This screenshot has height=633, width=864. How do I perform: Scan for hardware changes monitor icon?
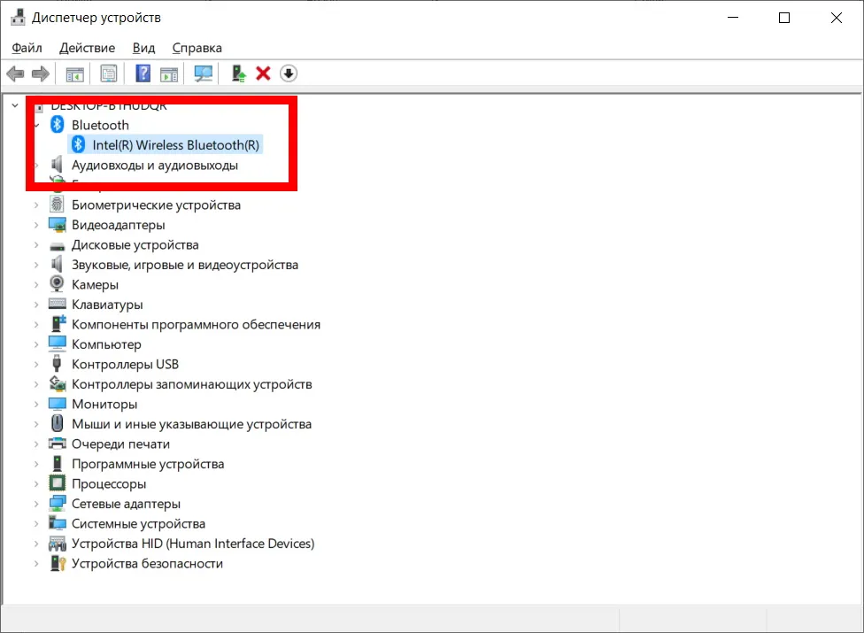[x=204, y=73]
